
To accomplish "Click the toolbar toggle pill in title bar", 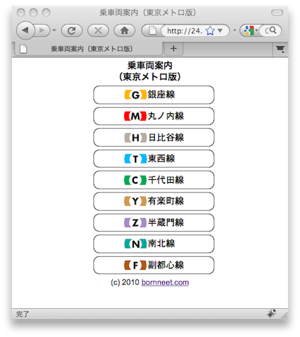I will click(277, 13).
